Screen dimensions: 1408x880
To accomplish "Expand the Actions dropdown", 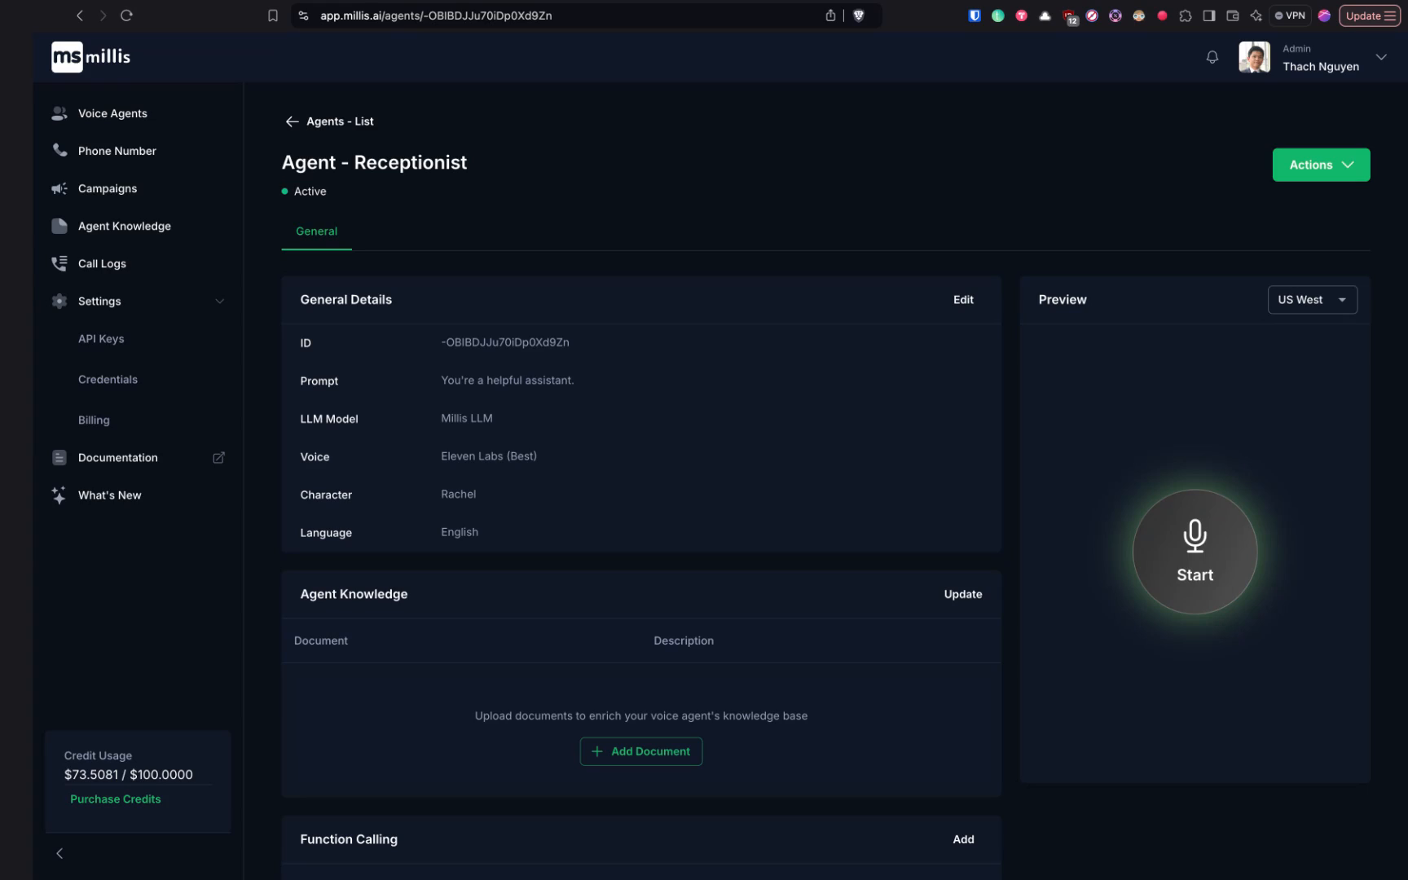I will pyautogui.click(x=1320, y=165).
